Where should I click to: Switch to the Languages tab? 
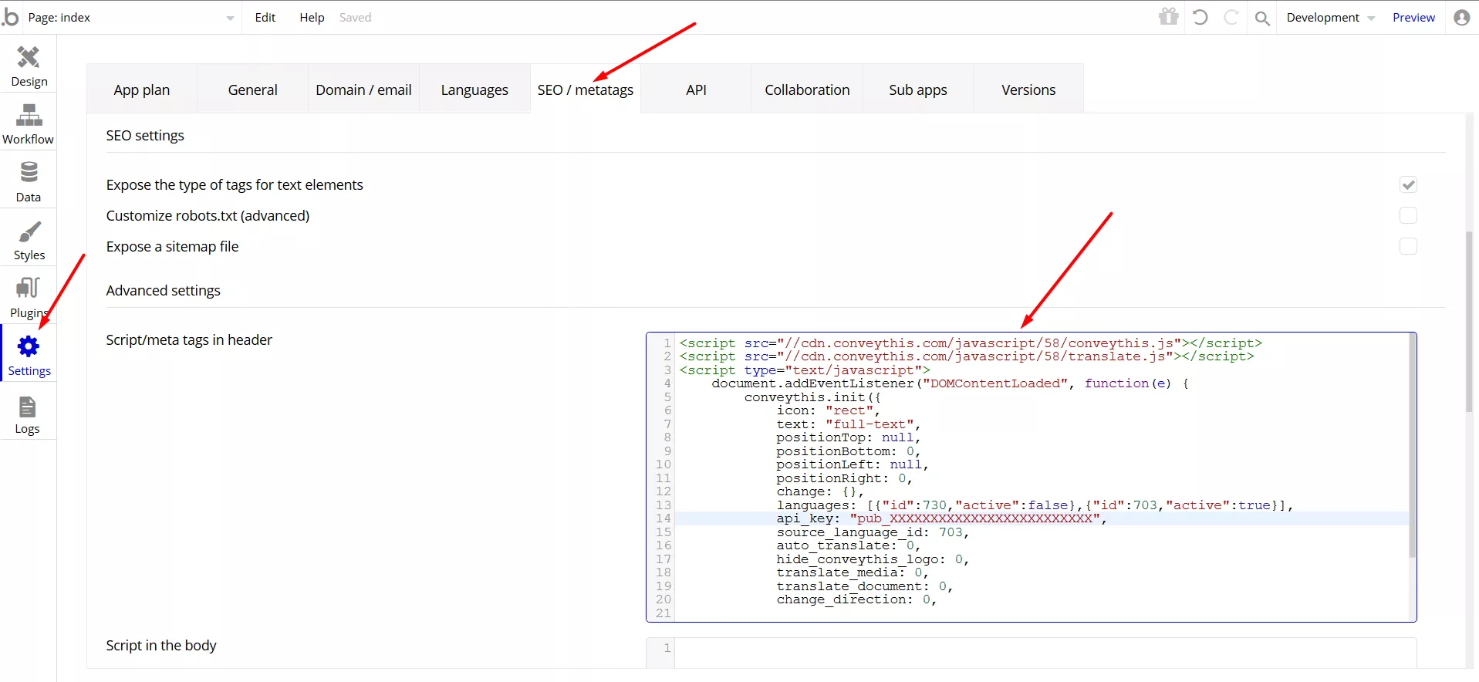(x=474, y=89)
